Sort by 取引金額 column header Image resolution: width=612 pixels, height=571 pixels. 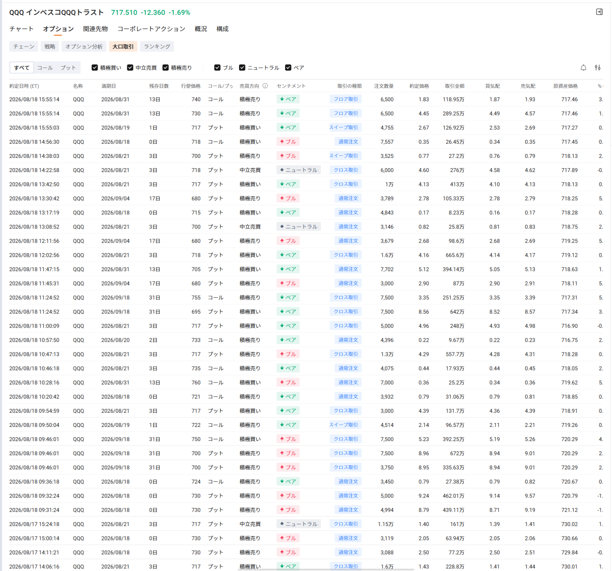click(x=454, y=86)
